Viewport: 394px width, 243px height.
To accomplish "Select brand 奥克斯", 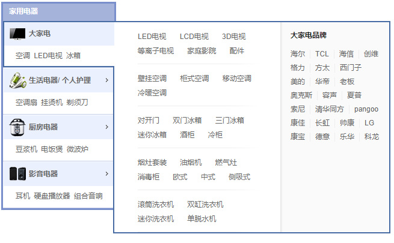I will coord(301,95).
